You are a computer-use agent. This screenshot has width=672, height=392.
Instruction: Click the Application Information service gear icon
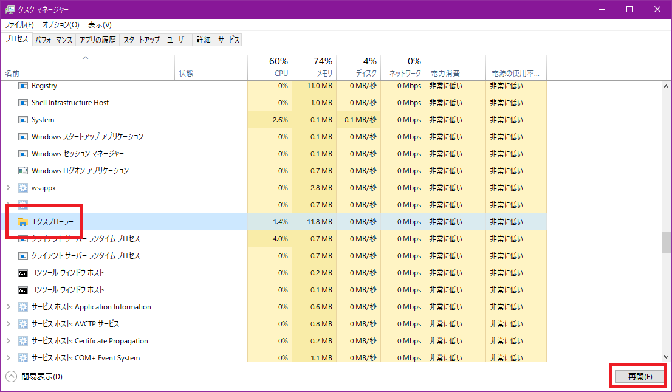[22, 307]
